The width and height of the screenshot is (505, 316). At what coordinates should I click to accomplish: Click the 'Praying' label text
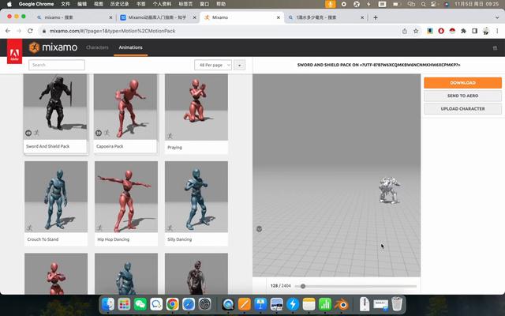coord(174,148)
